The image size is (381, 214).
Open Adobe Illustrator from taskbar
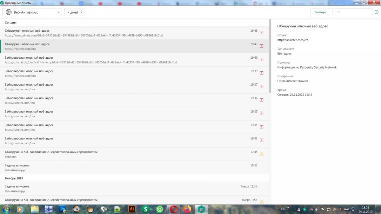pyautogui.click(x=132, y=209)
